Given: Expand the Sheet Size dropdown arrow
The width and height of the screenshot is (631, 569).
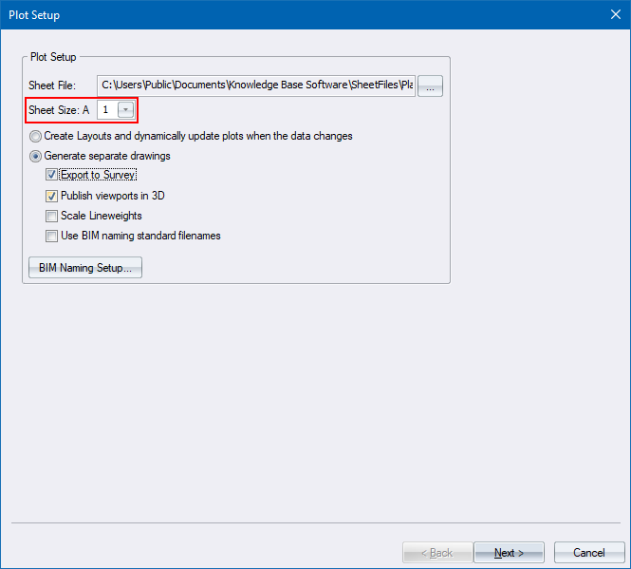Looking at the screenshot, I should 126,110.
